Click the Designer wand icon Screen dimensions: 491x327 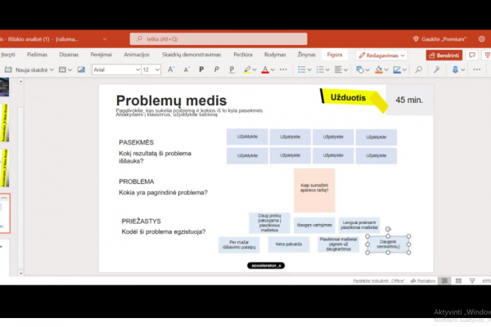tap(436, 69)
